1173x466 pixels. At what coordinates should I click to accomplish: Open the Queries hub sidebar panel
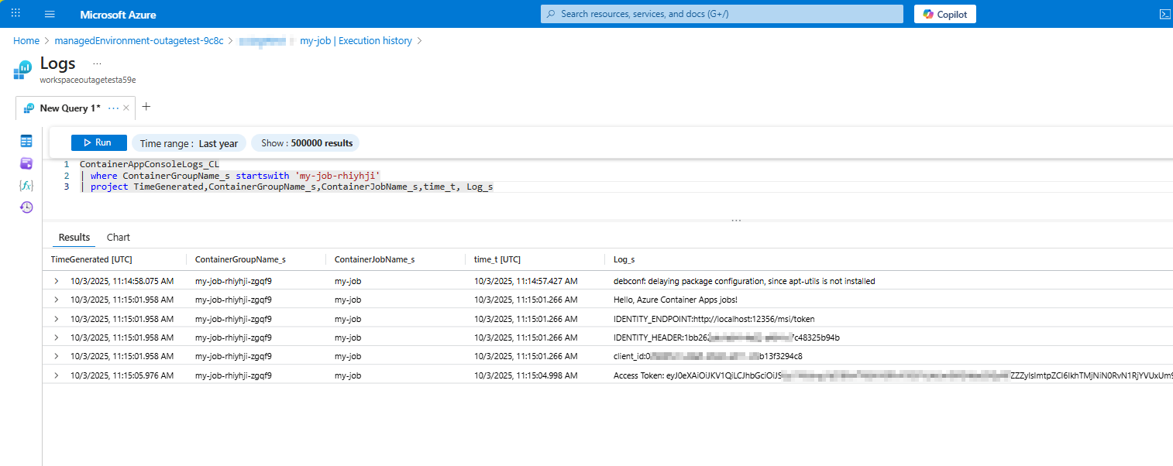(26, 163)
